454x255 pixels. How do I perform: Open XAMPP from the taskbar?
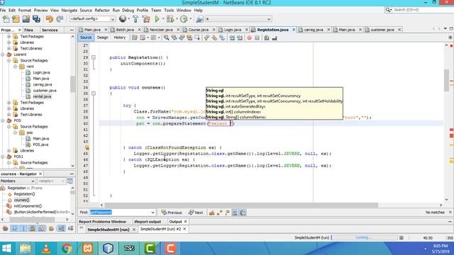coord(87,249)
